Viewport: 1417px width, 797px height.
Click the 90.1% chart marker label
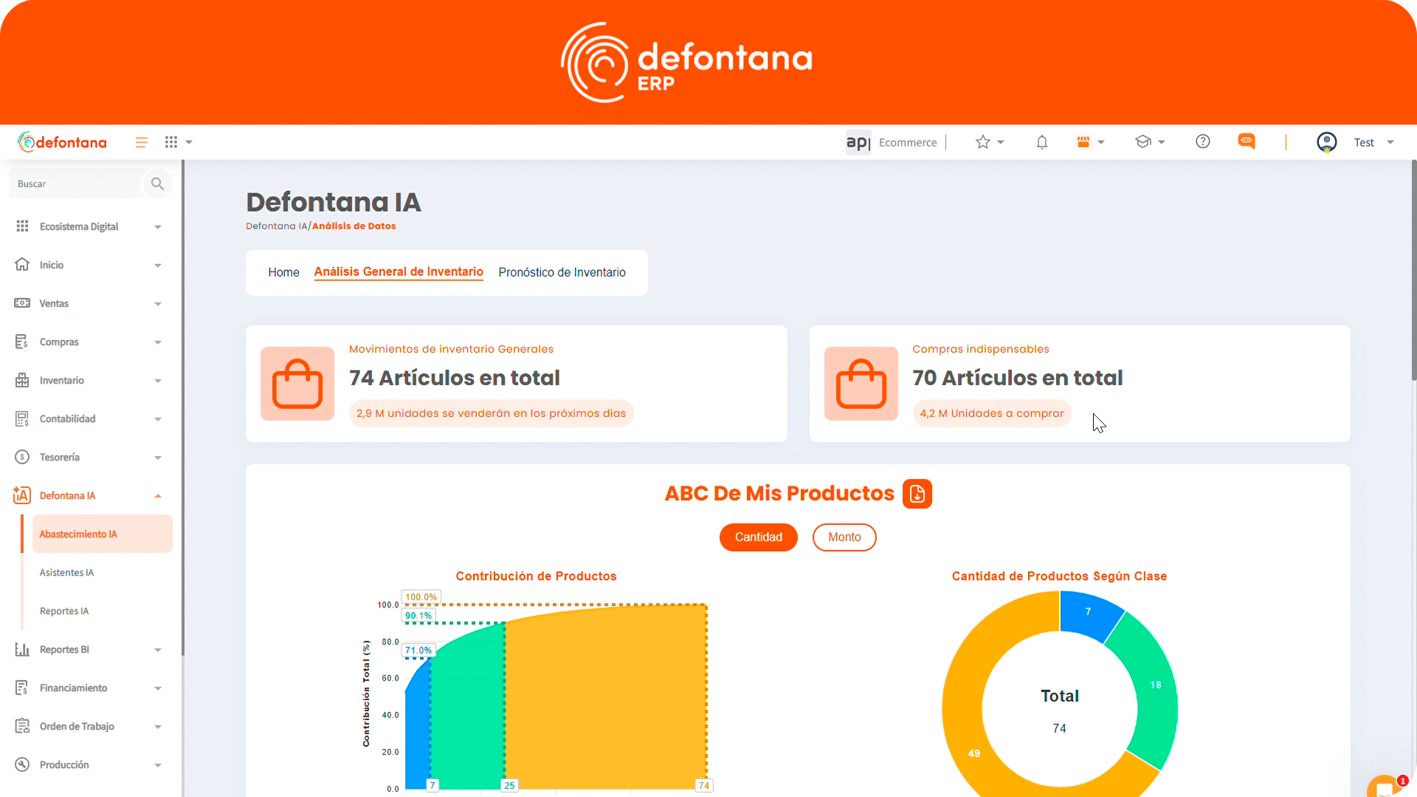(x=418, y=615)
